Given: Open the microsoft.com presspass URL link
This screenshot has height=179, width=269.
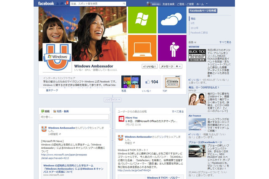Looking at the screenshot, I should (x=64, y=156).
